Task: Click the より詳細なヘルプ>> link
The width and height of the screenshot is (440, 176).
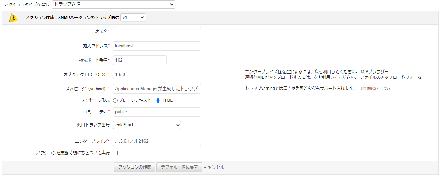Action: click(x=375, y=89)
